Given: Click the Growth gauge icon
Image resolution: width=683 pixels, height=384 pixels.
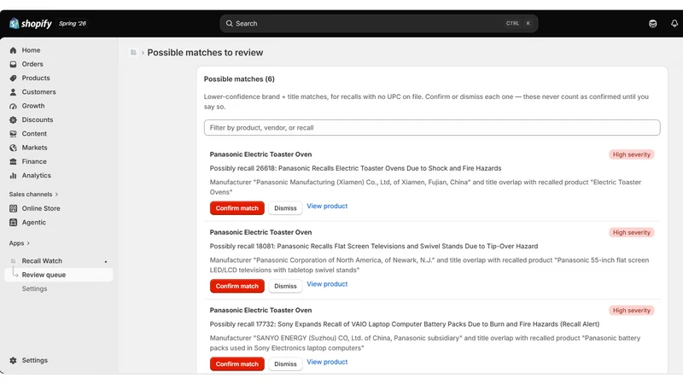Looking at the screenshot, I should coord(13,106).
